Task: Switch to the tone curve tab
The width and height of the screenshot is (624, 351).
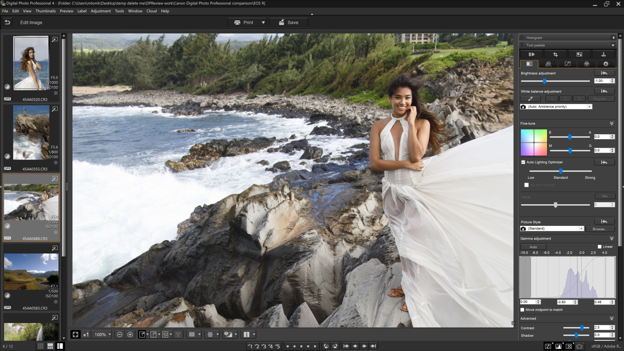Action: point(567,64)
